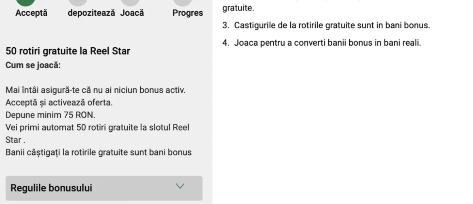Expand the Regulile bonusului section
The height and width of the screenshot is (204, 473).
(104, 188)
